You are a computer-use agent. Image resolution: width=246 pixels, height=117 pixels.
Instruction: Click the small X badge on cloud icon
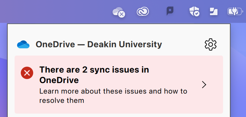(x=121, y=15)
